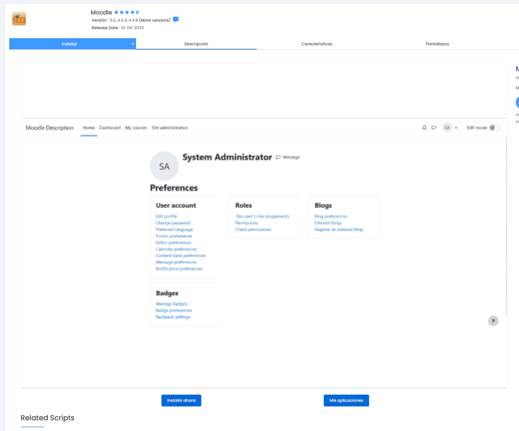Switch to the Descripción tab
The height and width of the screenshot is (431, 519).
point(196,44)
